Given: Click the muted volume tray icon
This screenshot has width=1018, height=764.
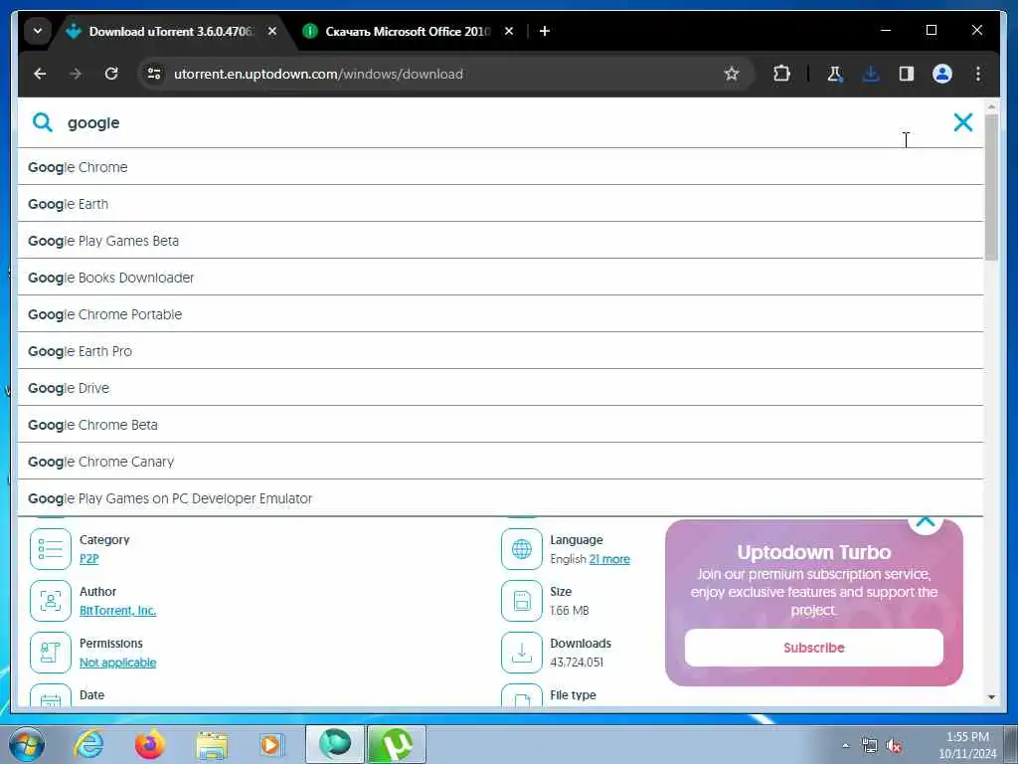Looking at the screenshot, I should click(x=894, y=746).
